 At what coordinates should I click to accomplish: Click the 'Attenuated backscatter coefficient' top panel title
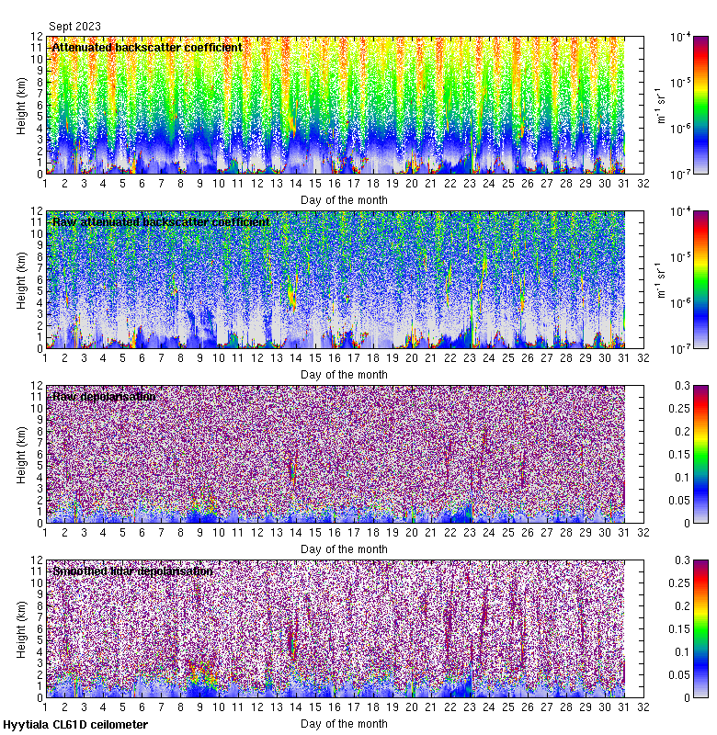click(147, 47)
